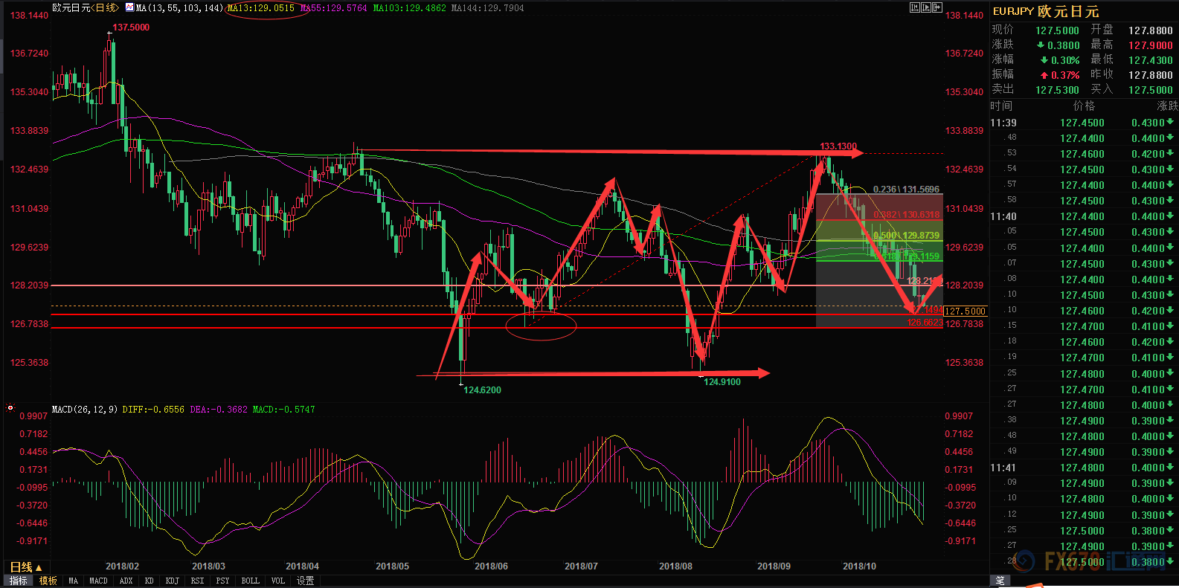Click the MA144:129.7904 value
The width and height of the screenshot is (1179, 588).
tap(488, 8)
